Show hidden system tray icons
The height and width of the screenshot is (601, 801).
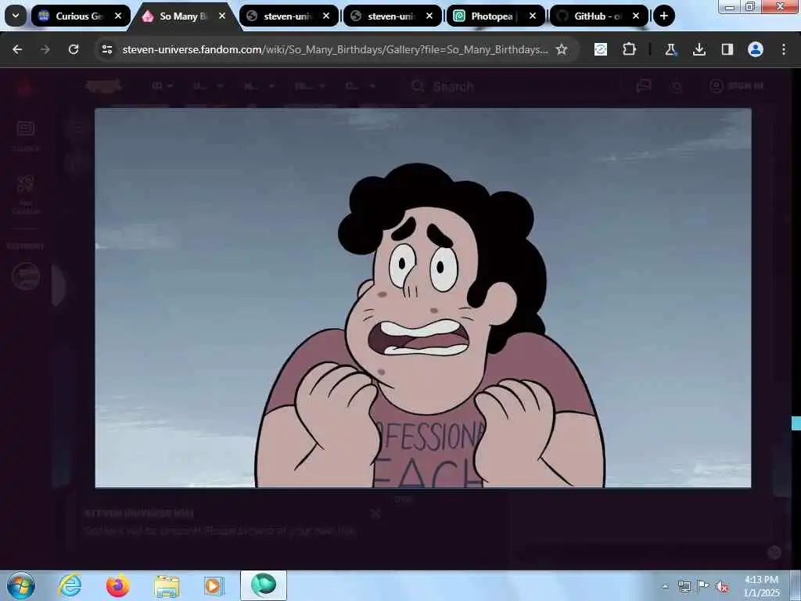pos(665,586)
